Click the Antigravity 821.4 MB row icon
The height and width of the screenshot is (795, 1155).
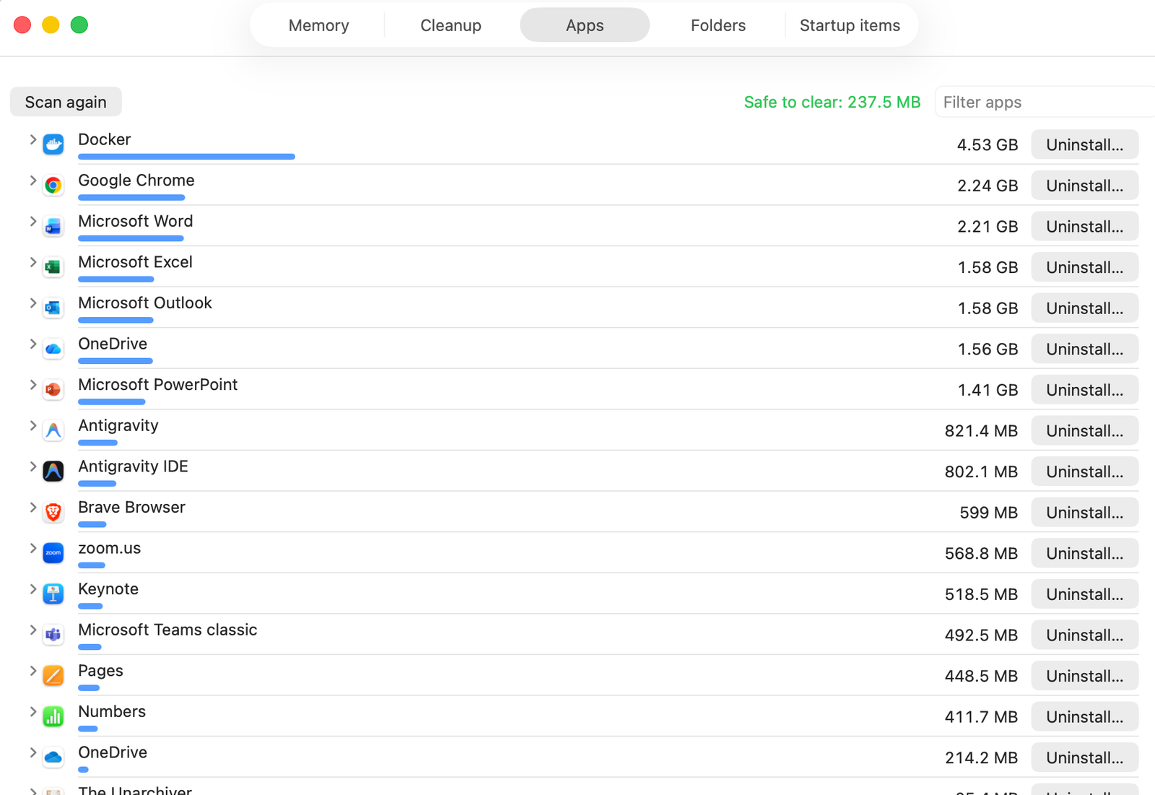point(53,430)
